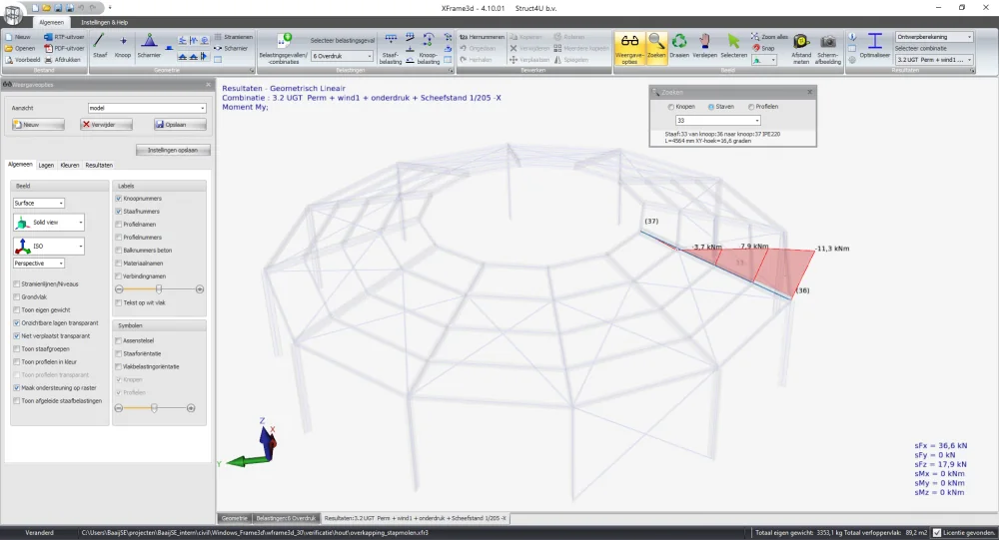Click the Verwijder button
The height and width of the screenshot is (540, 999).
[106, 125]
